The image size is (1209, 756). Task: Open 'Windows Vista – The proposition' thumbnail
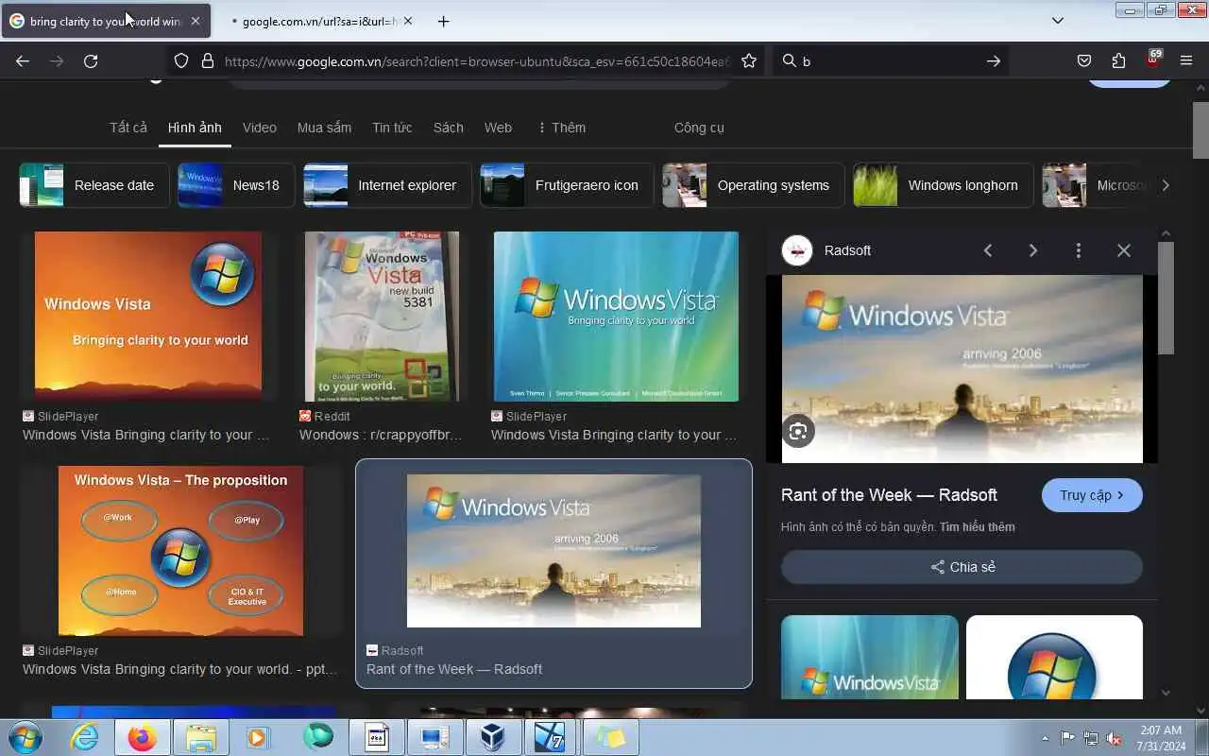(180, 551)
